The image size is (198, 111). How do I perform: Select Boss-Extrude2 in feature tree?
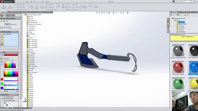[x=33, y=40]
